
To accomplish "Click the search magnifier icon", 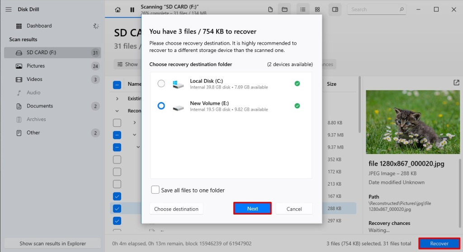I will click(402, 9).
